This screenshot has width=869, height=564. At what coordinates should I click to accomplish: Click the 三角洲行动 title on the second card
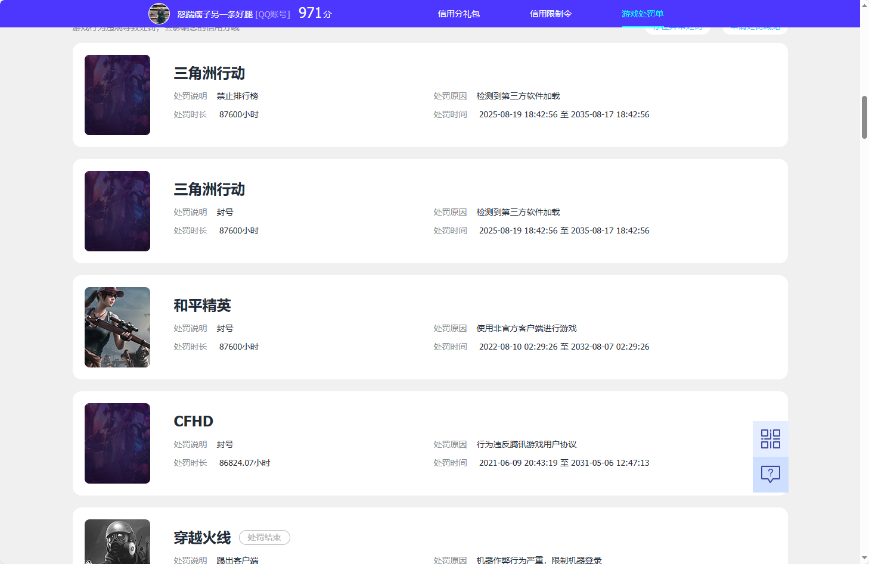tap(209, 189)
